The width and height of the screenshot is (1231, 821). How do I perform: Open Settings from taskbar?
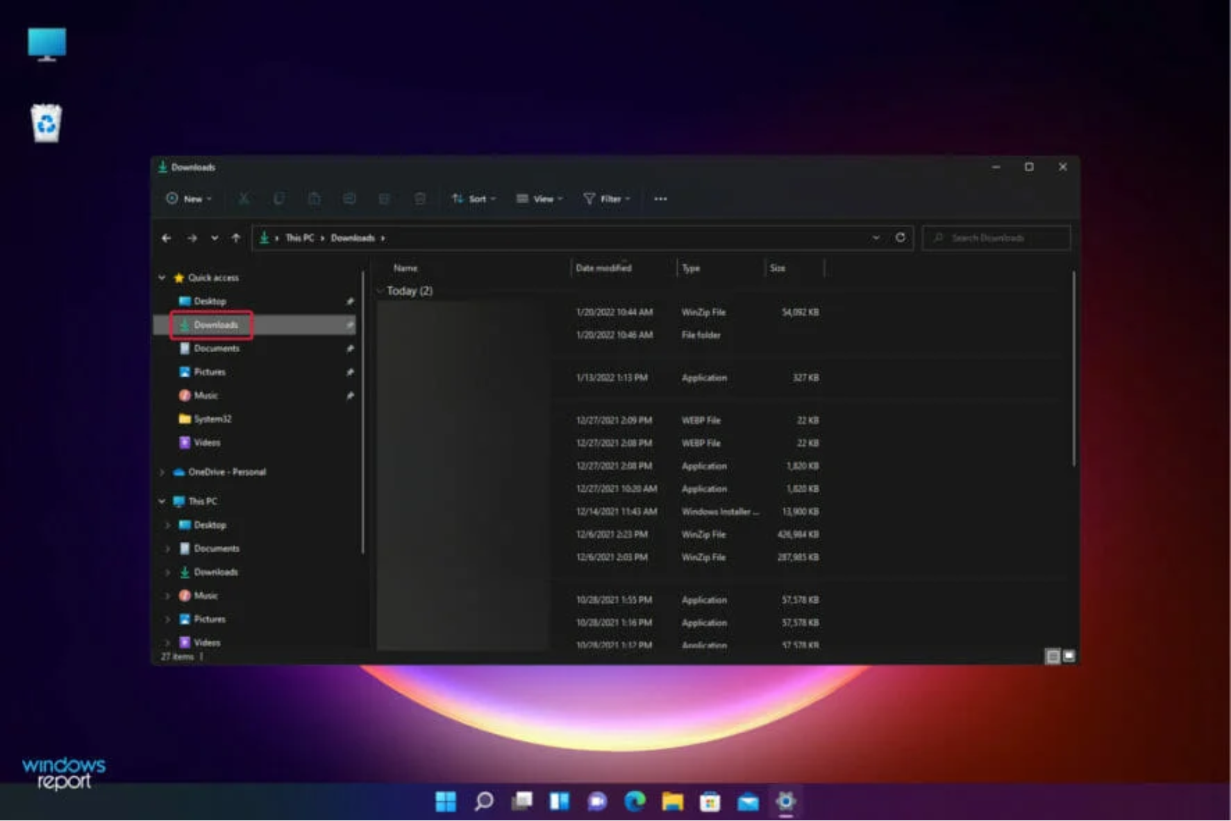pos(786,801)
